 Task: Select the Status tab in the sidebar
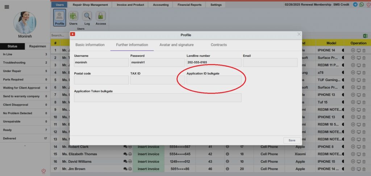(12, 46)
